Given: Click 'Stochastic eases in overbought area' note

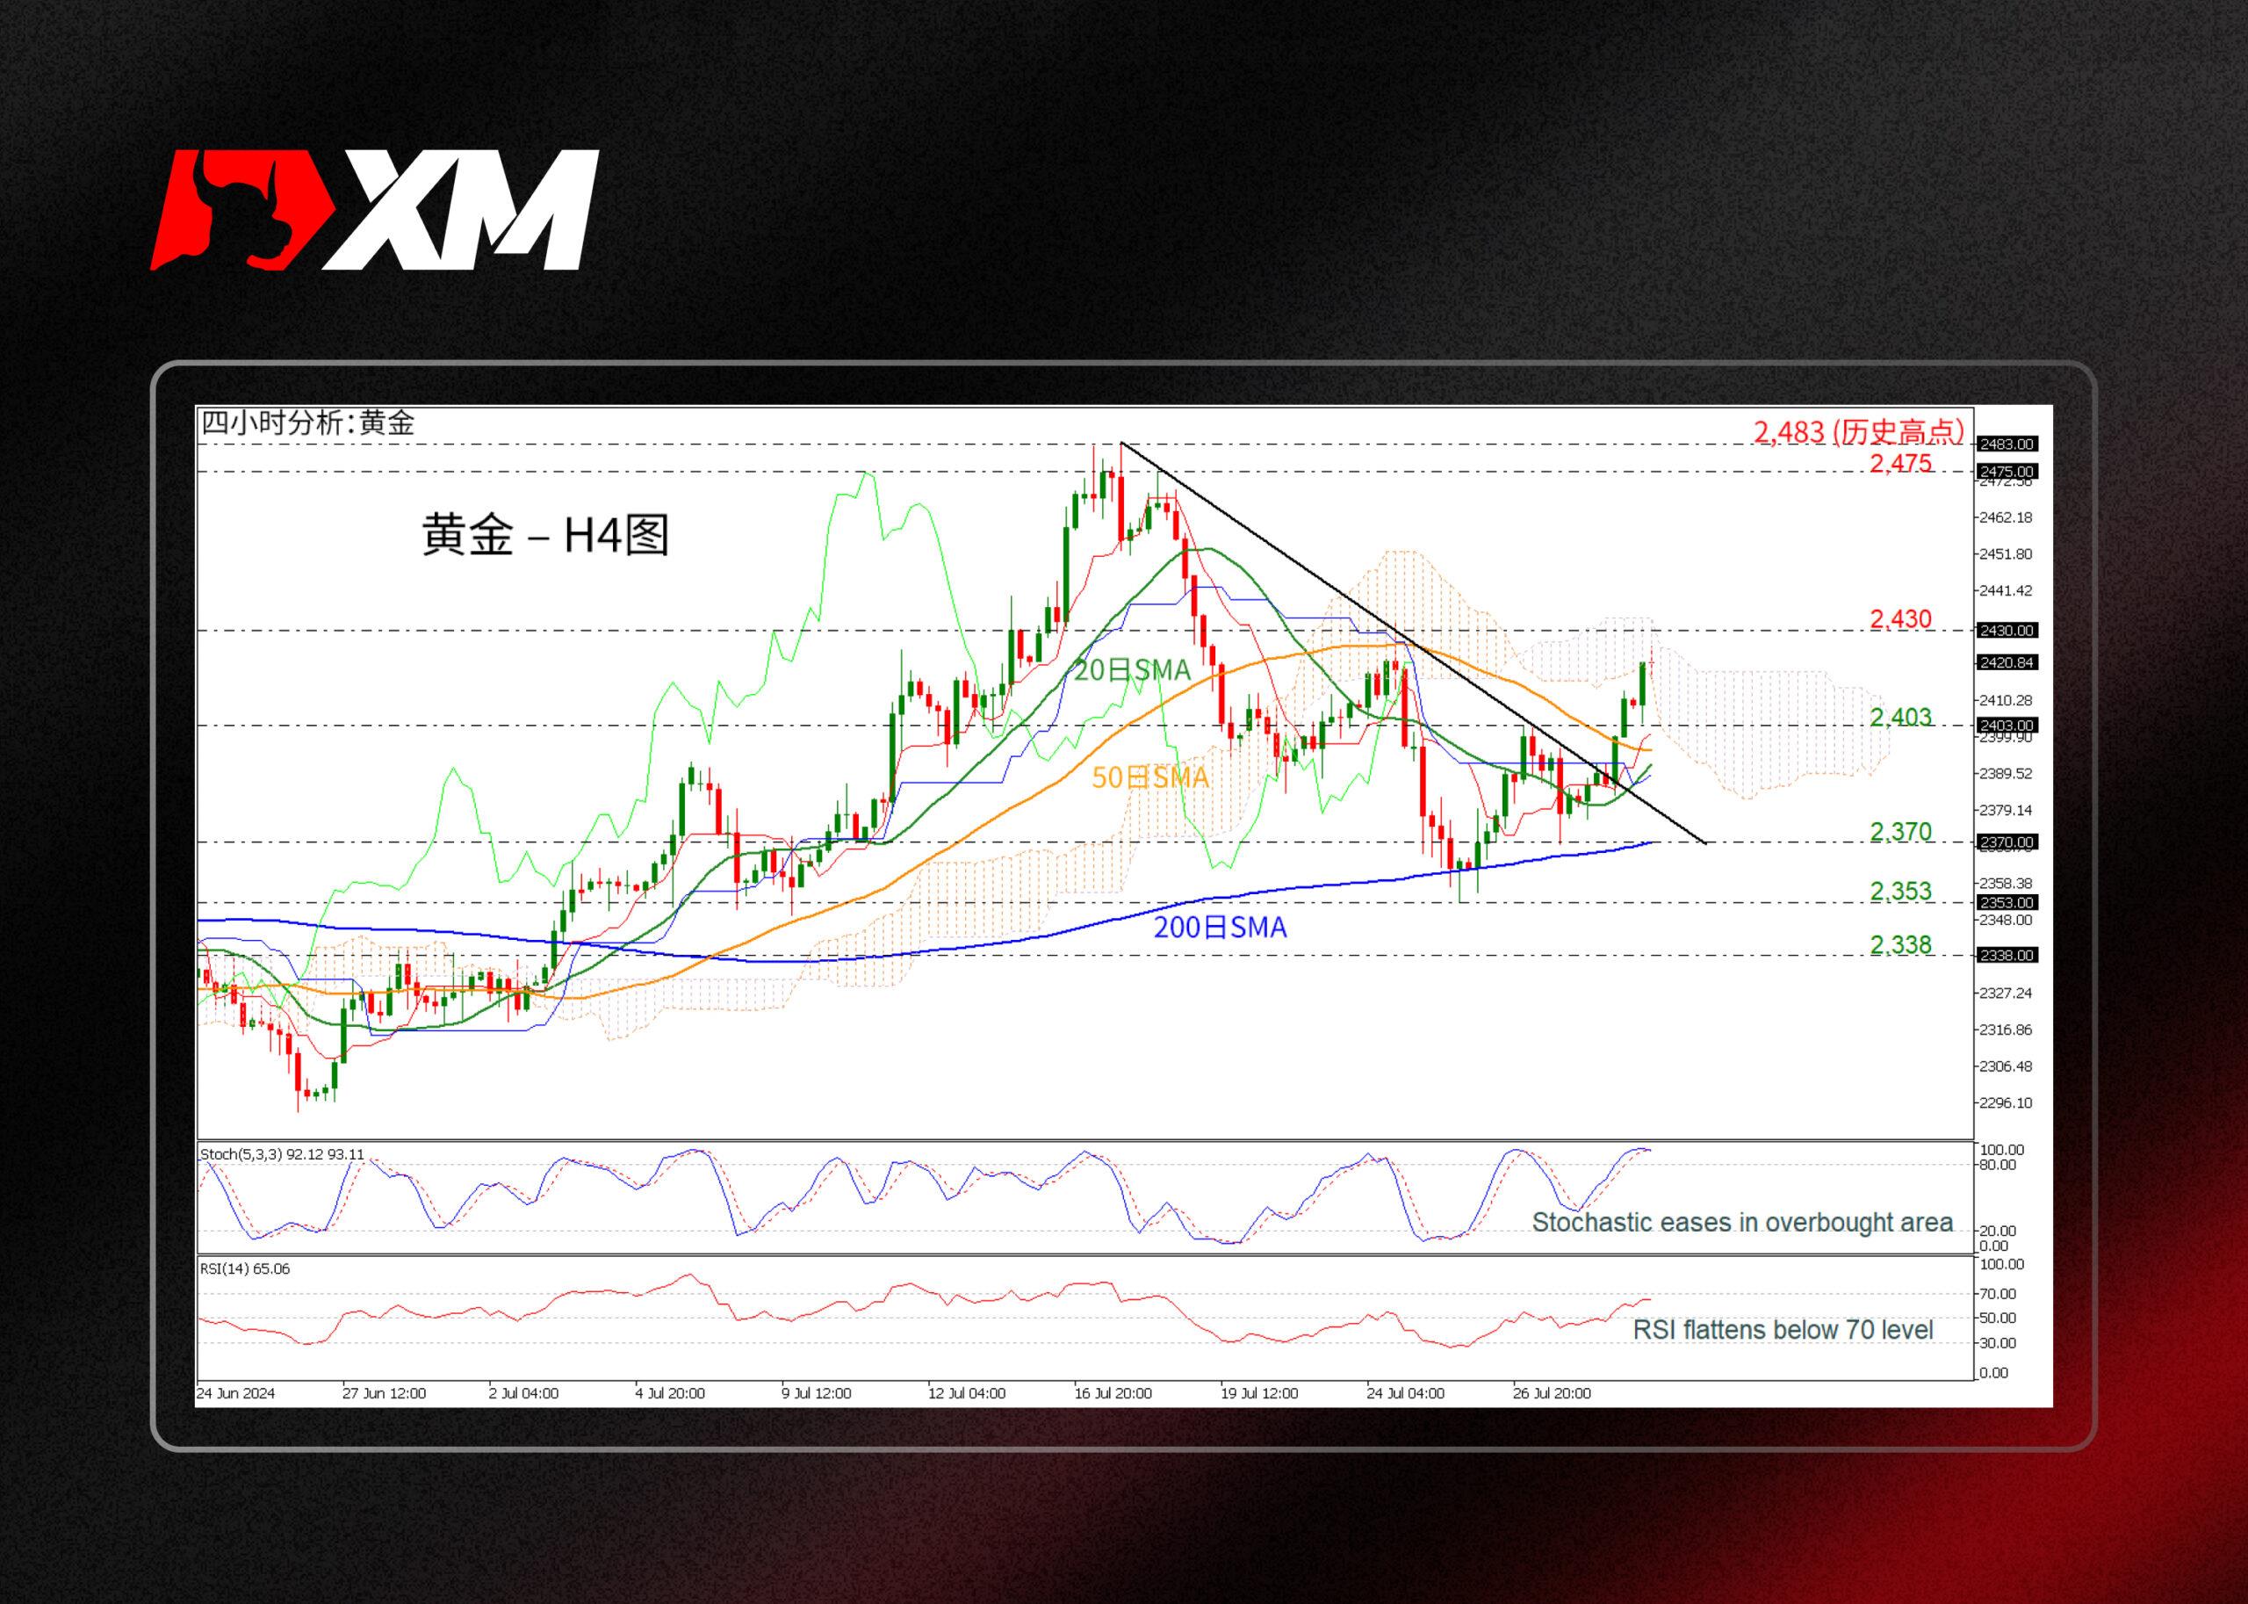Looking at the screenshot, I should 1742,1222.
